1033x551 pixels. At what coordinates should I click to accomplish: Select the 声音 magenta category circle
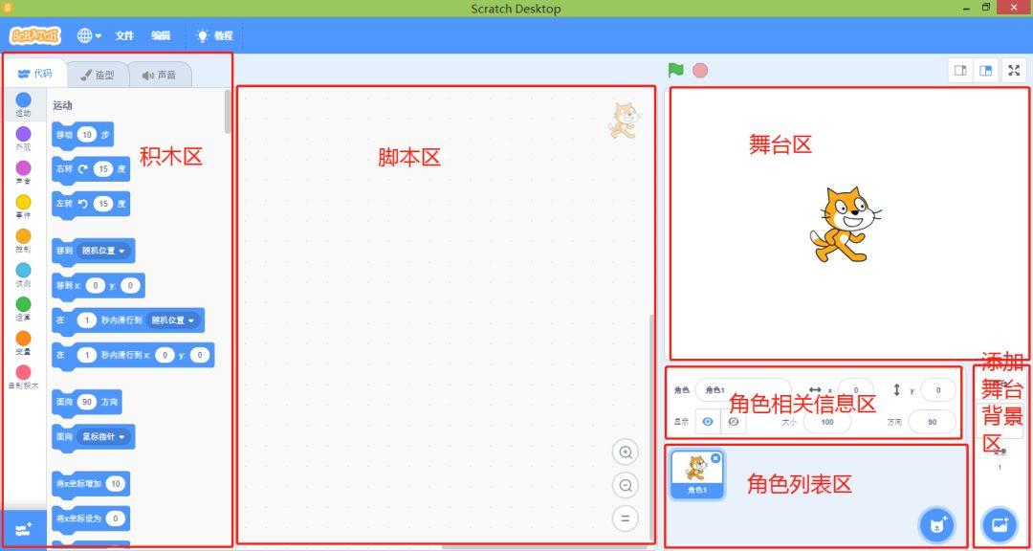click(x=23, y=168)
